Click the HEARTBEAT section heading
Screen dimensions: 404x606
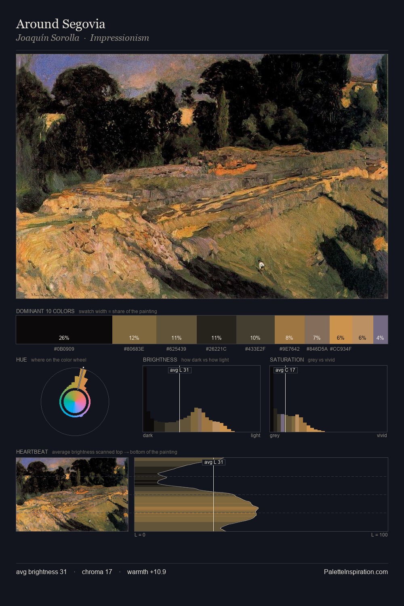click(32, 452)
